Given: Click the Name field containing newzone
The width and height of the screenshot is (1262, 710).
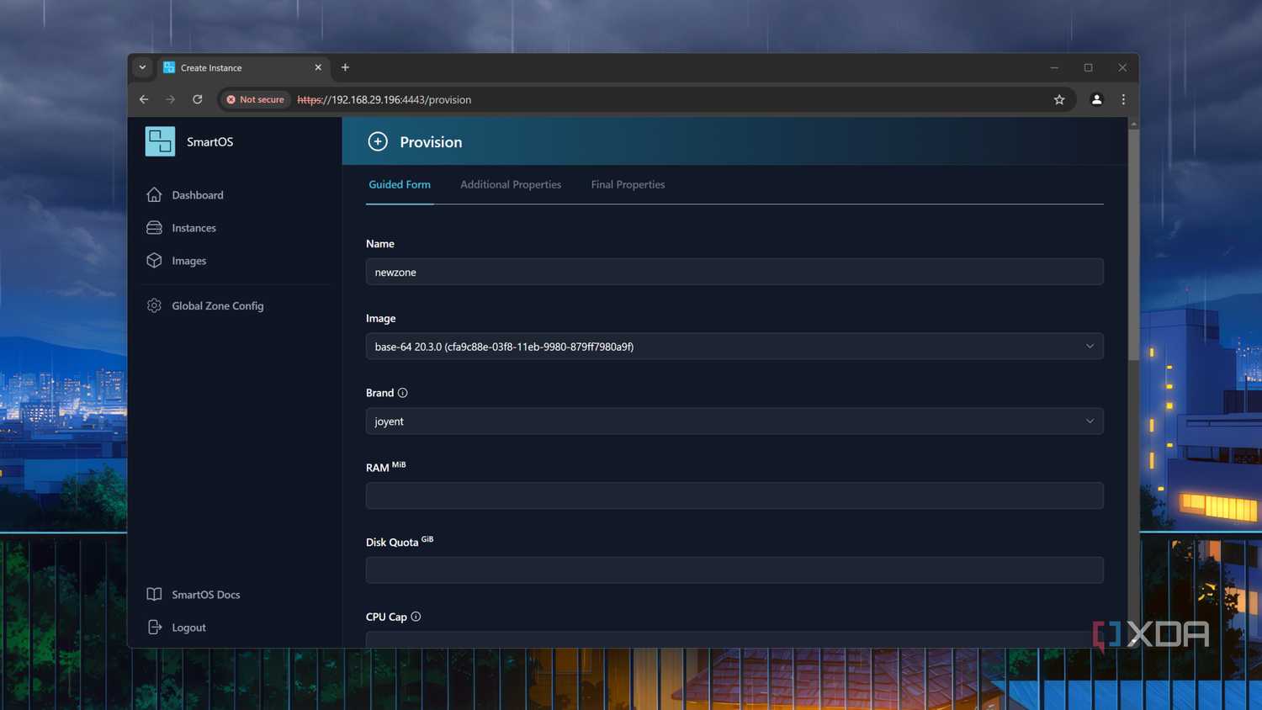Looking at the screenshot, I should [734, 272].
